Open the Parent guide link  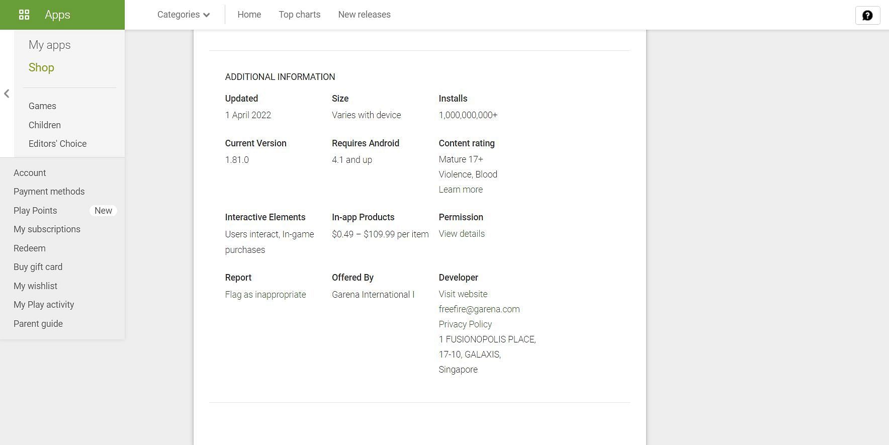[x=38, y=324]
